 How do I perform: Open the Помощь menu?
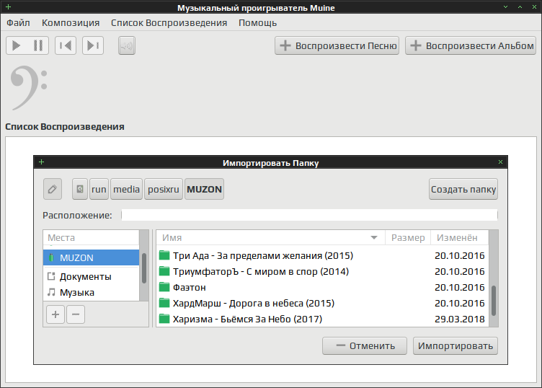257,23
